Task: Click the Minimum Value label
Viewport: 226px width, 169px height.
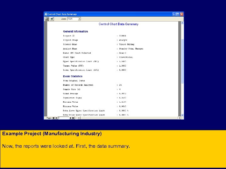Action: [x=71, y=106]
